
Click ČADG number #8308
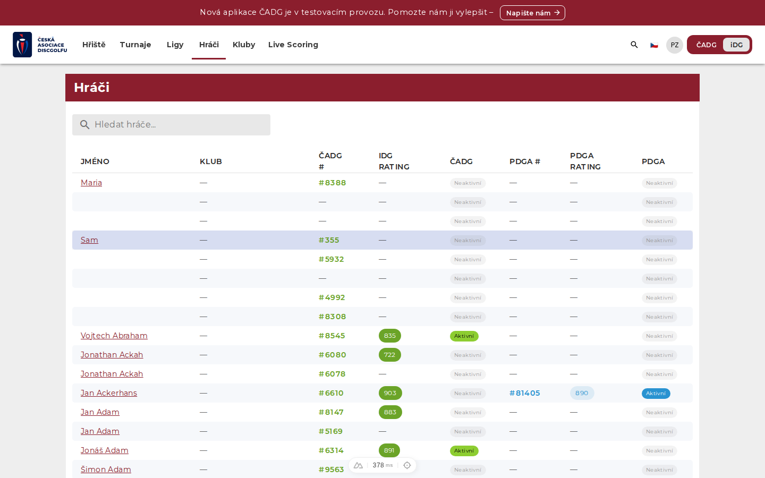[333, 317]
